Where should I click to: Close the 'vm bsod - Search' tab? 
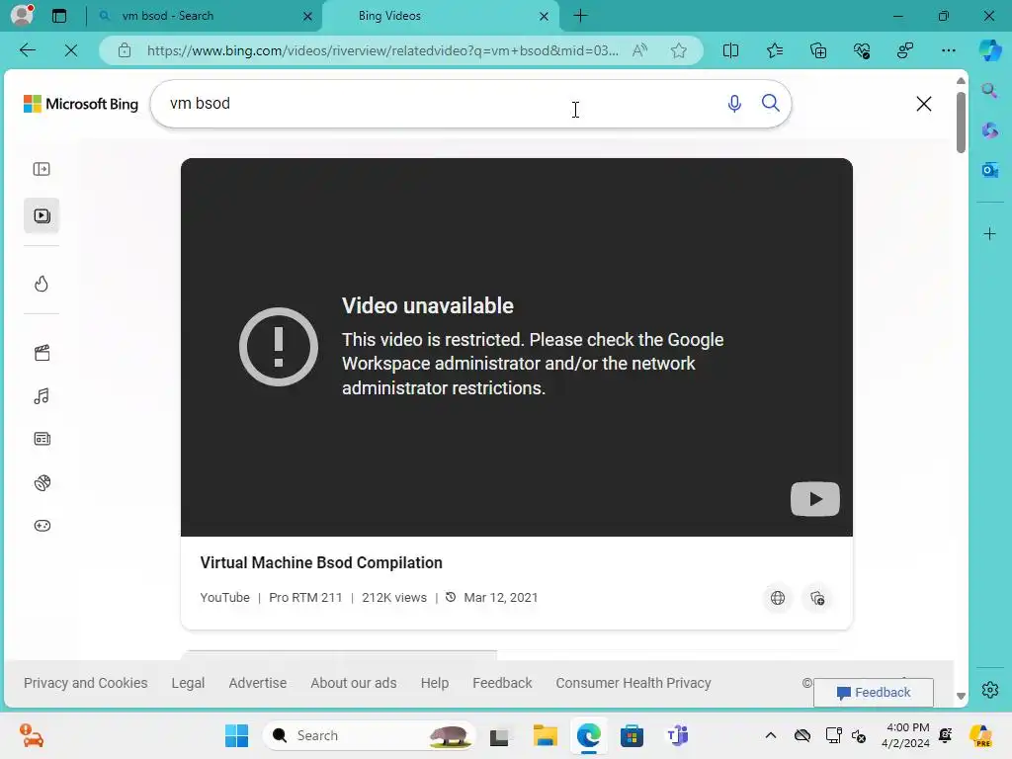coord(308,16)
